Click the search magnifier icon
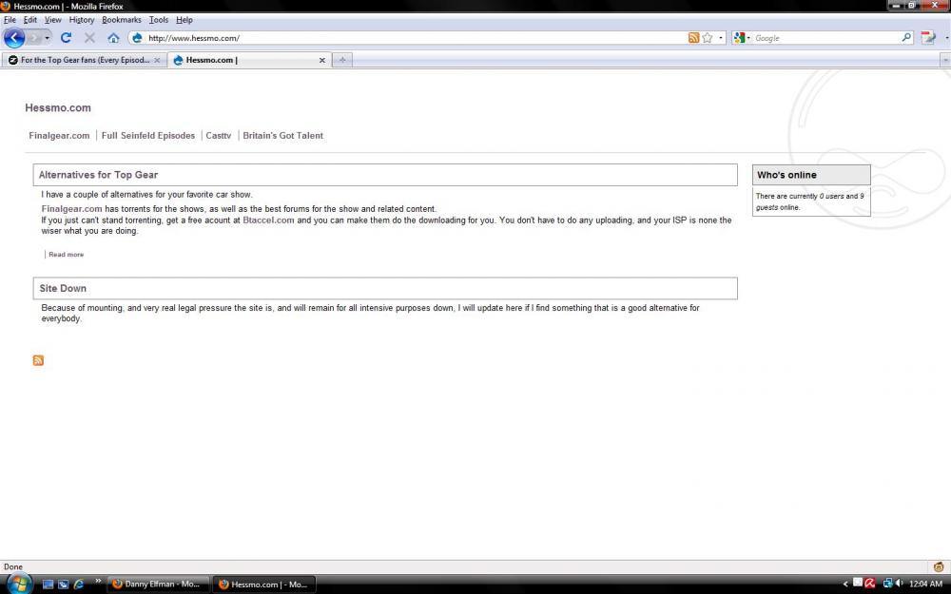 906,38
